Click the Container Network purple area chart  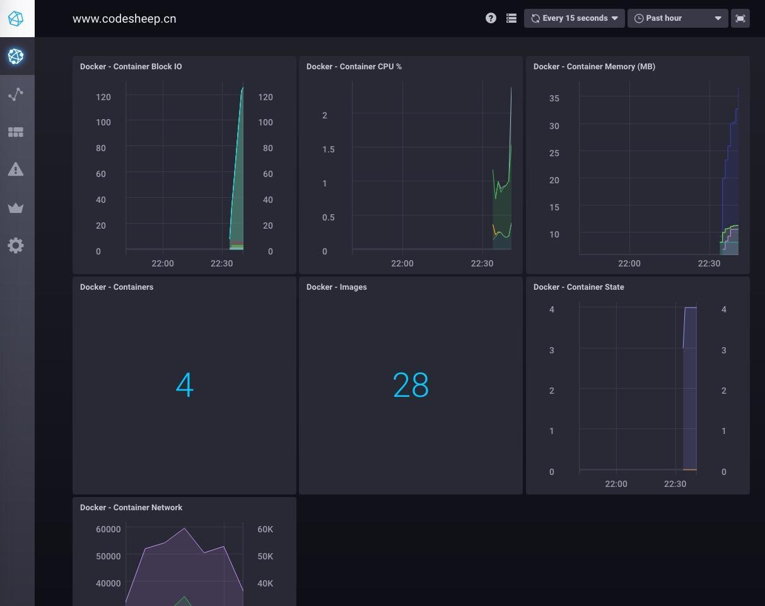[x=184, y=567]
